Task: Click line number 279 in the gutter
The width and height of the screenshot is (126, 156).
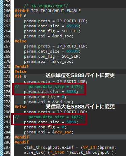Action: (x=7, y=107)
